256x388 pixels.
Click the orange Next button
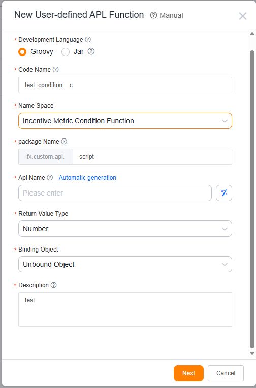coord(188,373)
